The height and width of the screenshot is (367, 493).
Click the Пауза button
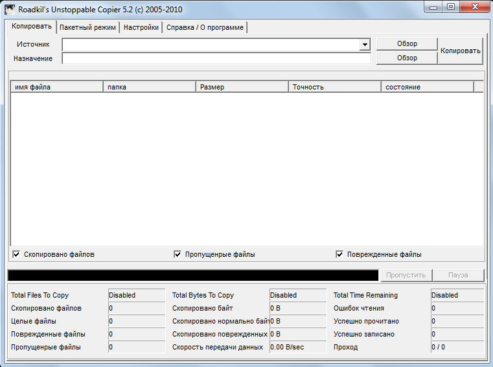[x=458, y=275]
